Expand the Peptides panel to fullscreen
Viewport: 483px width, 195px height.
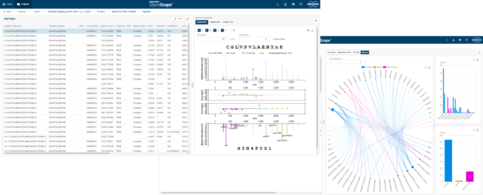pos(188,19)
